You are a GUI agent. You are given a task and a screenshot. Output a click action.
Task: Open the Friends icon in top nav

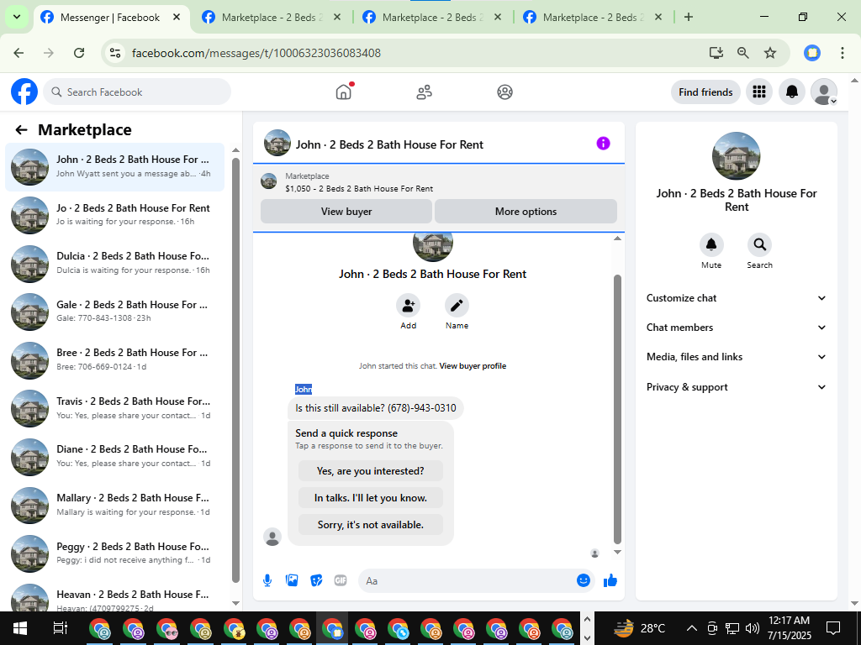click(x=424, y=92)
